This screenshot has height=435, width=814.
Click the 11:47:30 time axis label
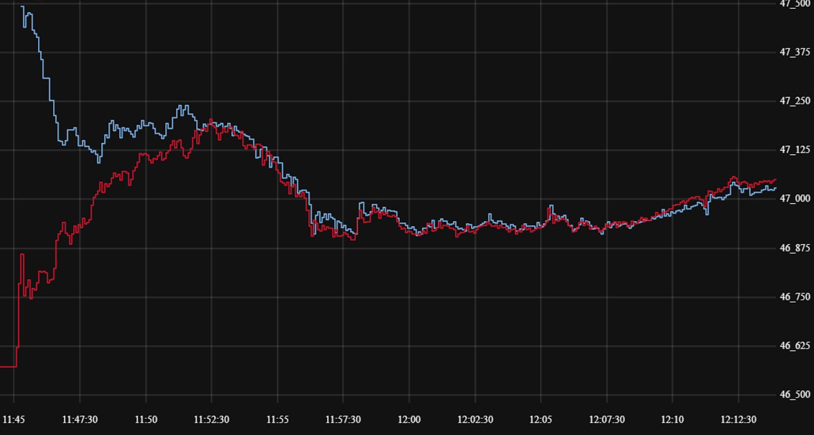[x=79, y=419]
